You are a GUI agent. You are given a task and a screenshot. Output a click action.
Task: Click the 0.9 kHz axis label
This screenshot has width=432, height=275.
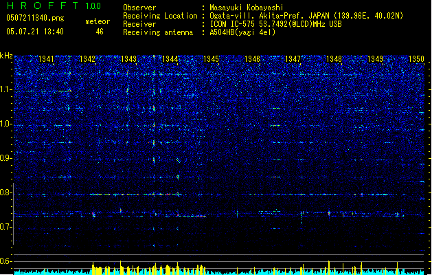click(x=6, y=158)
